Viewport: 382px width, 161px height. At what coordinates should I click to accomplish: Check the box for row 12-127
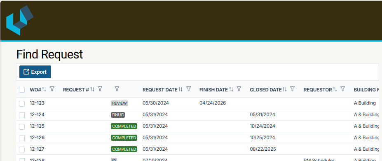pos(22,149)
